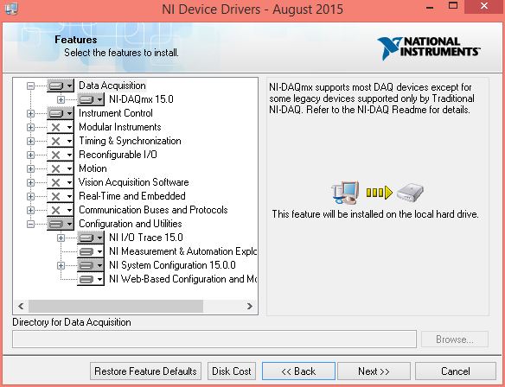Expand the Reconfigurable I/O plus box
Viewport: 505px width, 387px height.
click(30, 155)
